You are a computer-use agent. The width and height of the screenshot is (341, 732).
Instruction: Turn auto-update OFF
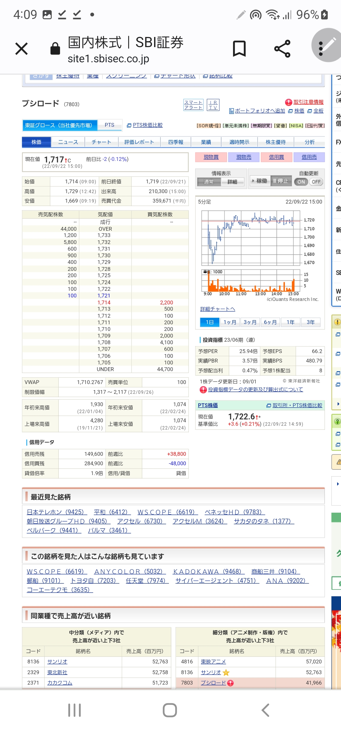point(316,182)
